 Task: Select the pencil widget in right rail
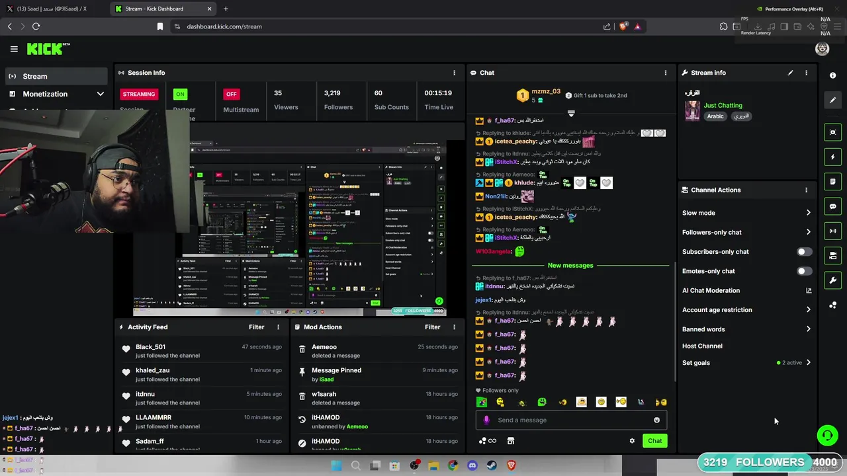click(833, 100)
